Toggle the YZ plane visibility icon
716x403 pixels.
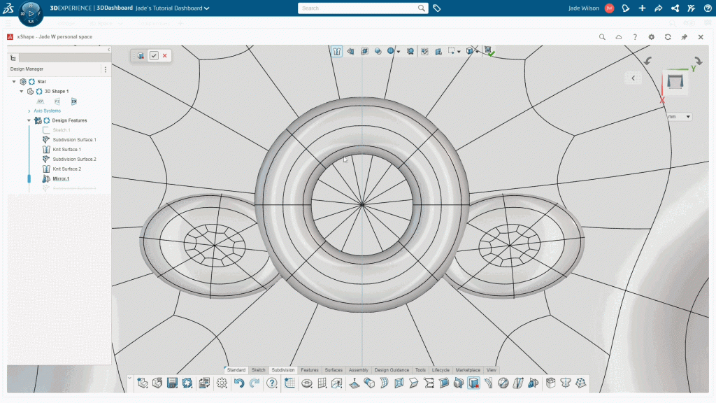(x=57, y=101)
